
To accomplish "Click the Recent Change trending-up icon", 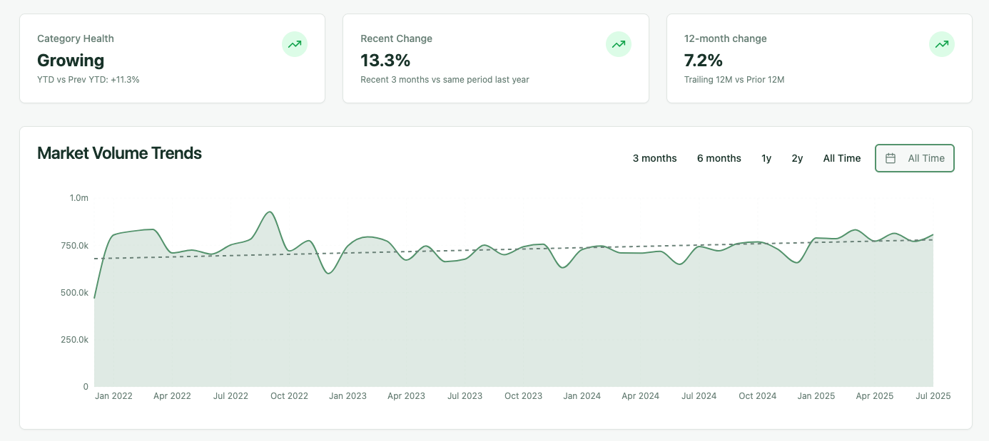I will click(x=619, y=44).
